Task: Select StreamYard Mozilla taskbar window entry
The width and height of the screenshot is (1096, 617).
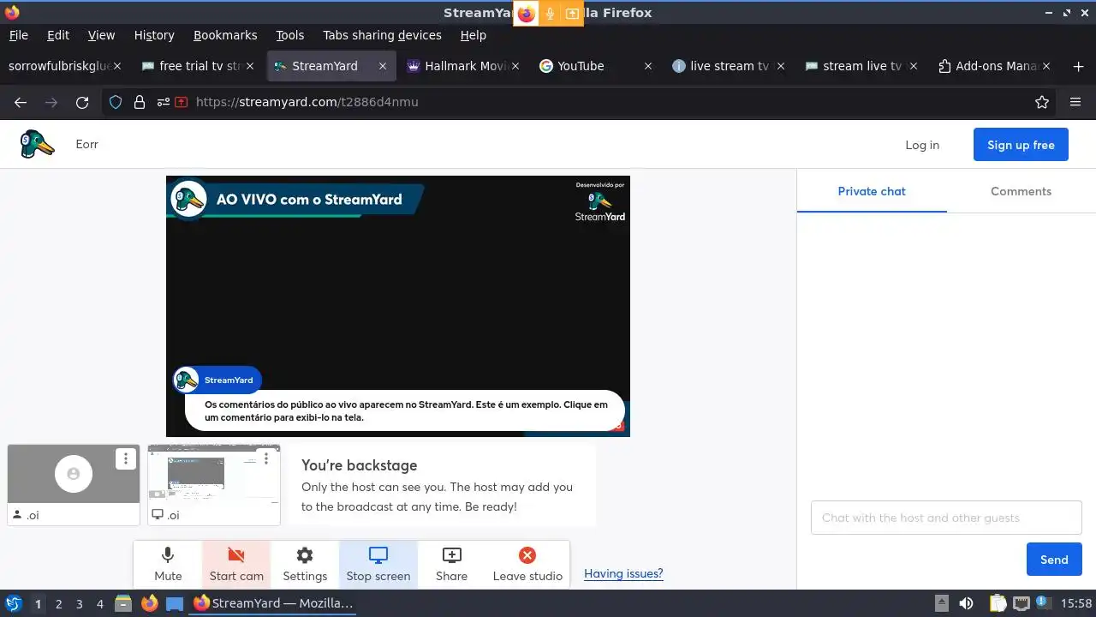Action: [x=274, y=603]
